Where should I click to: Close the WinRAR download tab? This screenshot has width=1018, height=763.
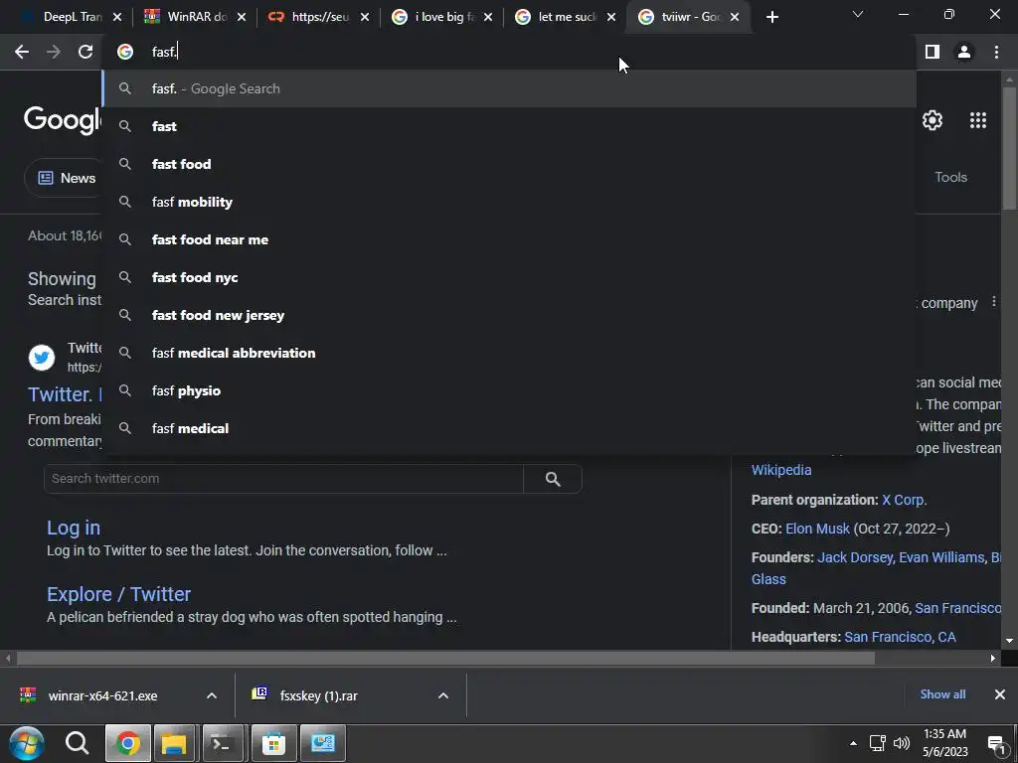[x=242, y=18]
